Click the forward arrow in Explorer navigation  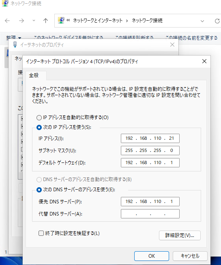click(21, 21)
